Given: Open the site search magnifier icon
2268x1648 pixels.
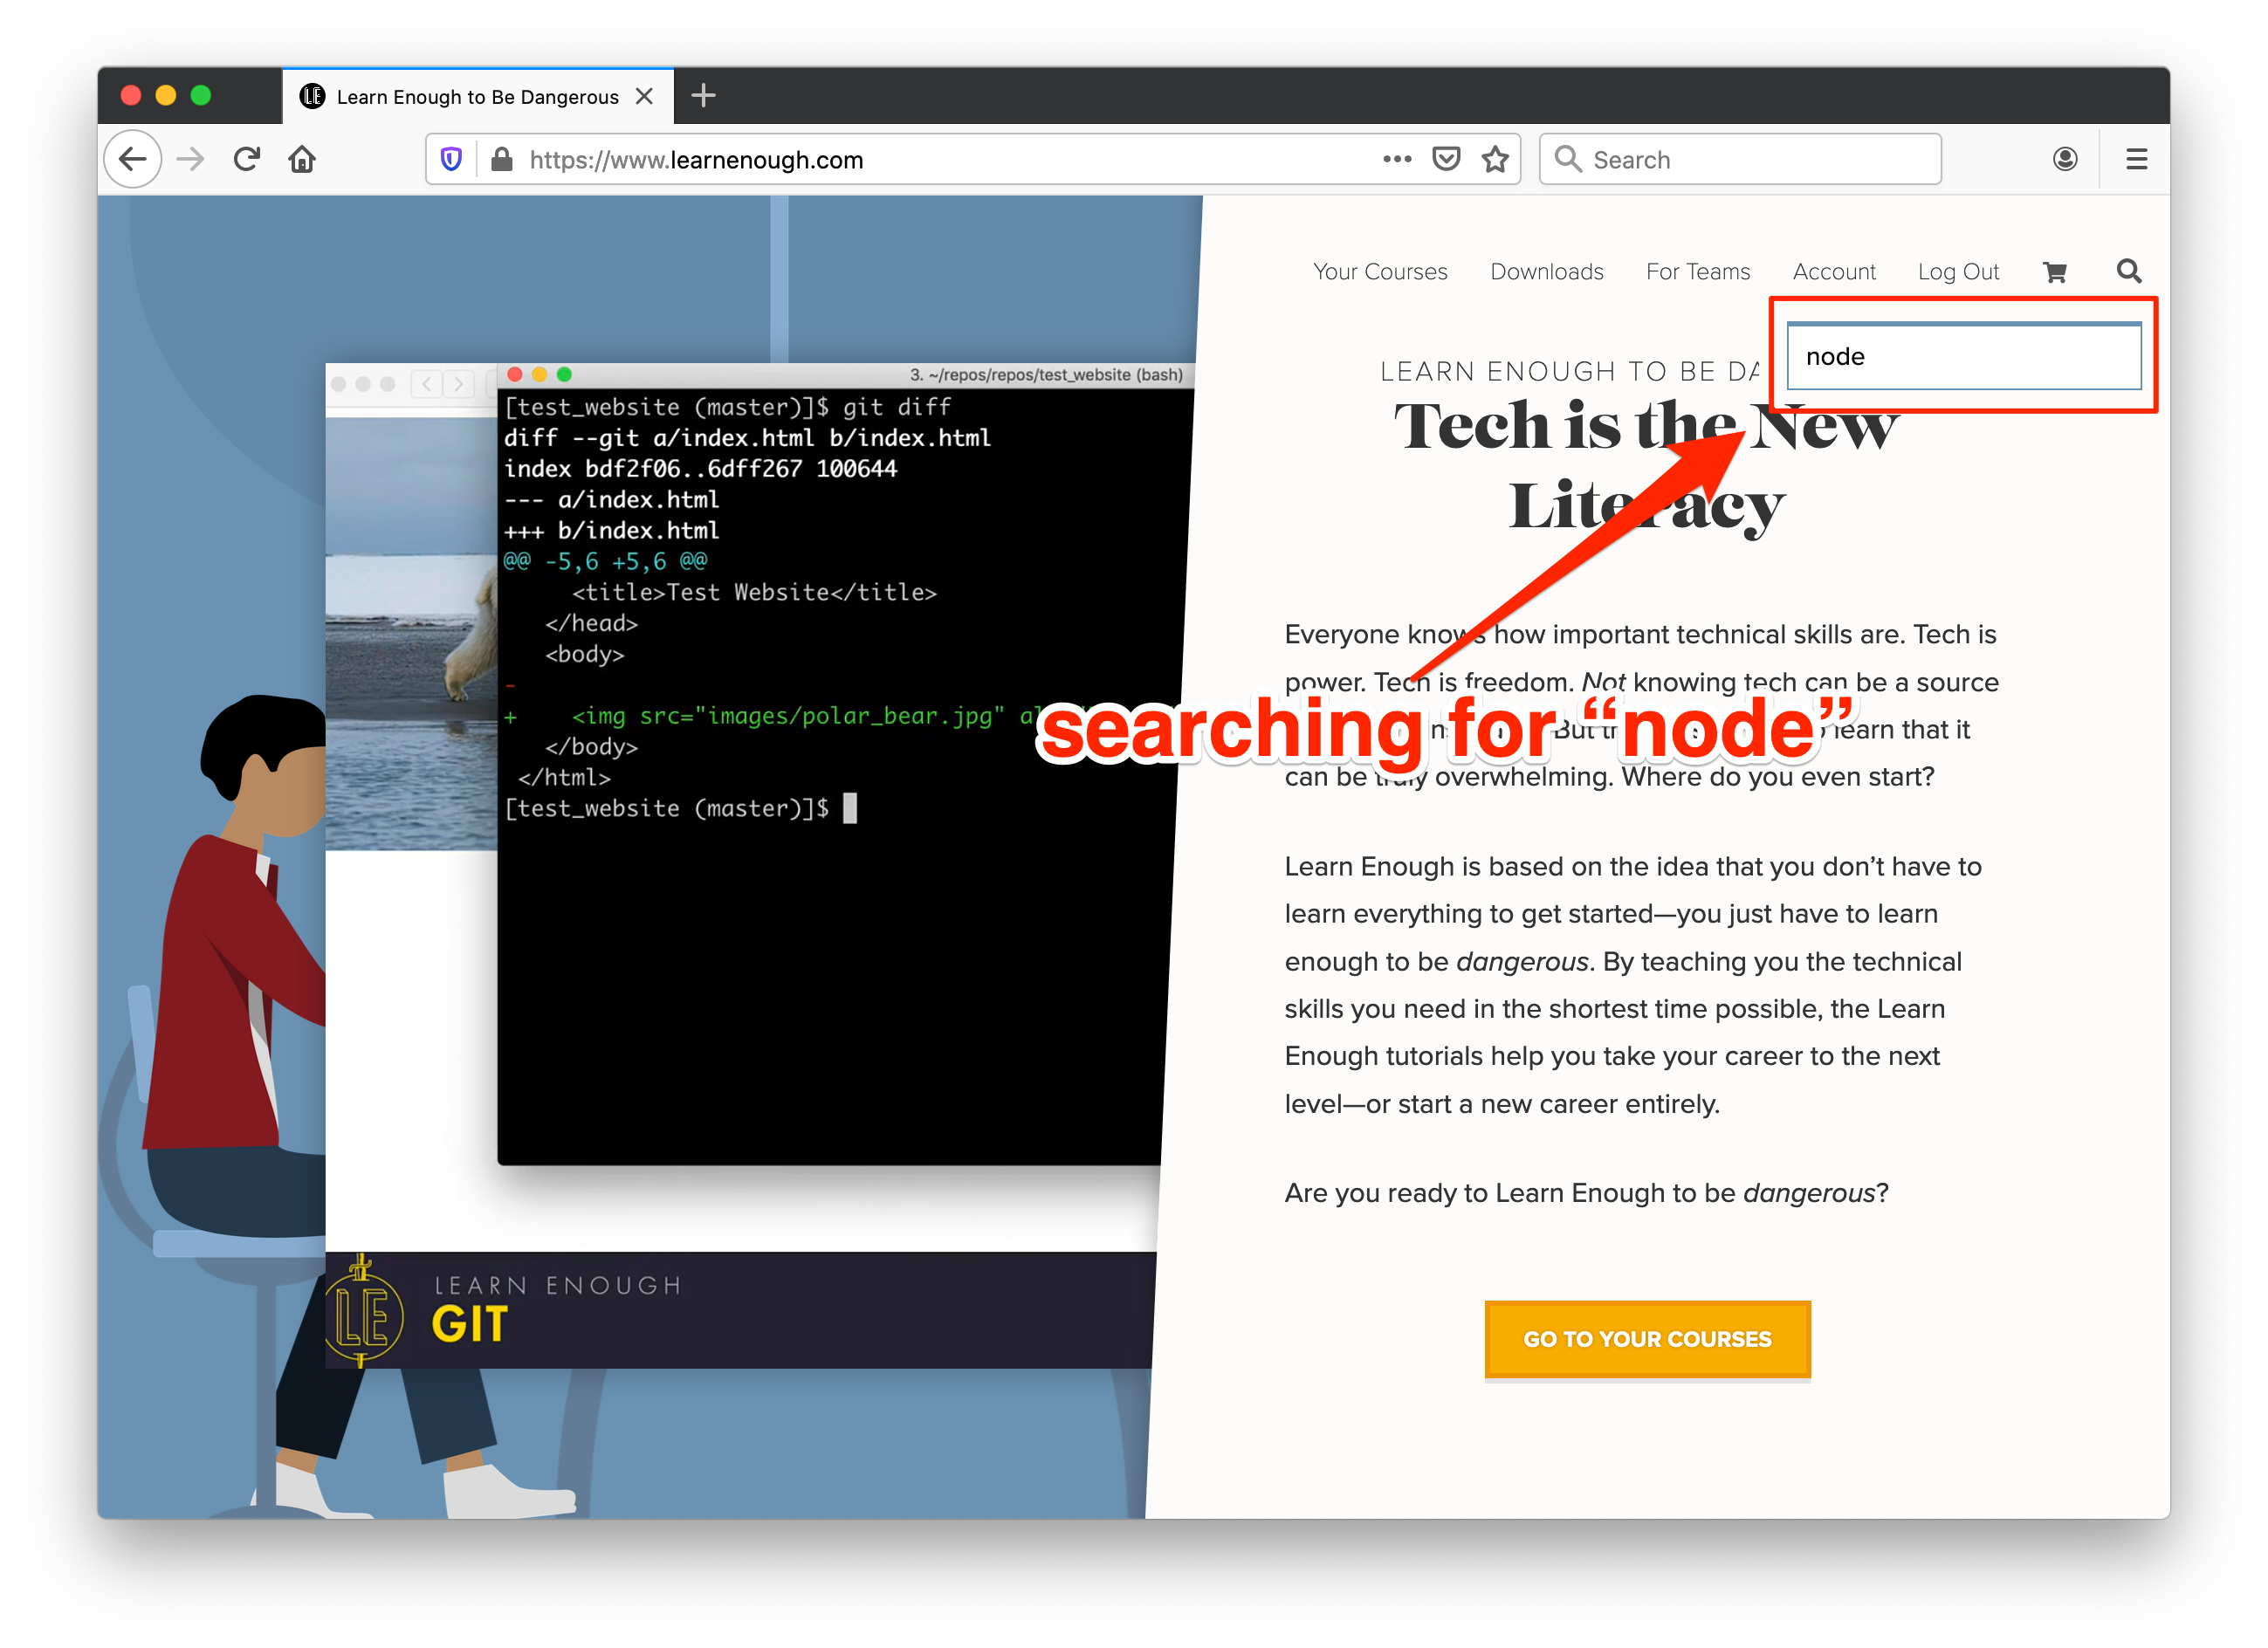Looking at the screenshot, I should click(2128, 271).
